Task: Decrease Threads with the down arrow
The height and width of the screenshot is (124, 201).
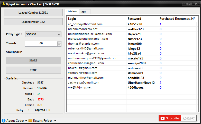Action: [59, 45]
